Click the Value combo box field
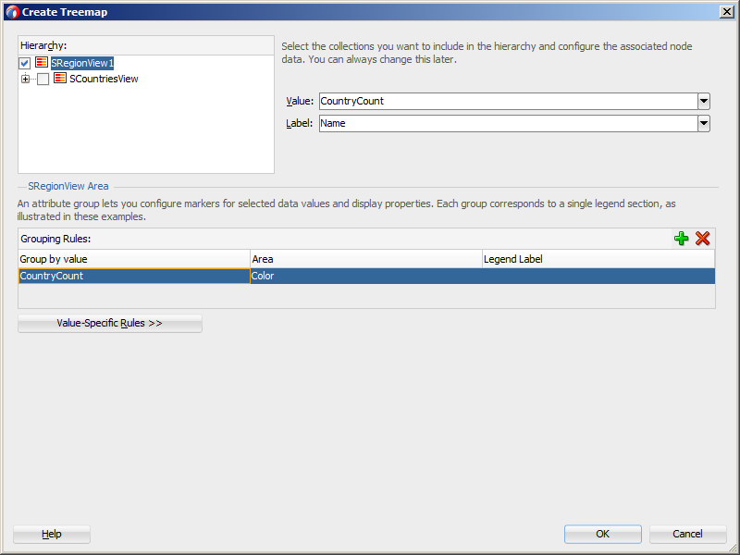 pyautogui.click(x=507, y=101)
